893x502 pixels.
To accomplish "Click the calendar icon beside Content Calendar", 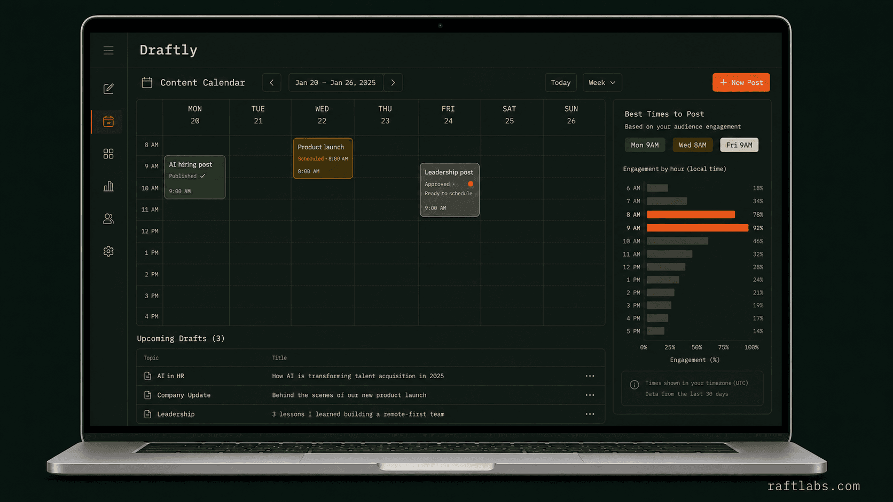I will coord(147,82).
